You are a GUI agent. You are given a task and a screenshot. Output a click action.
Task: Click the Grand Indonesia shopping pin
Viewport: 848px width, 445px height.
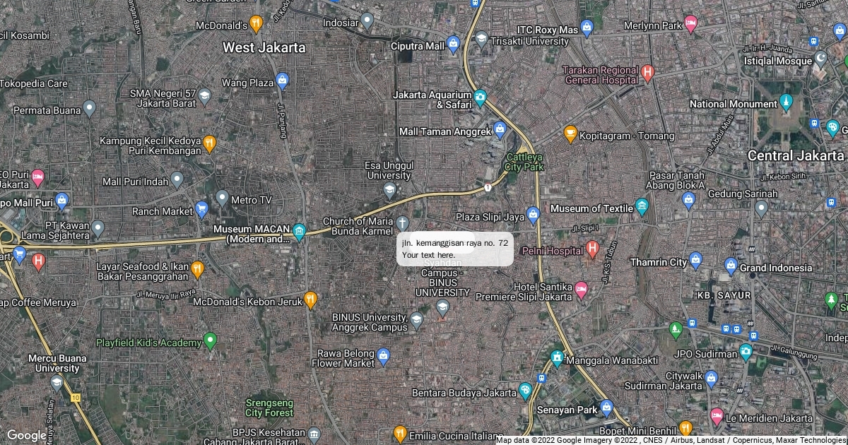(731, 267)
